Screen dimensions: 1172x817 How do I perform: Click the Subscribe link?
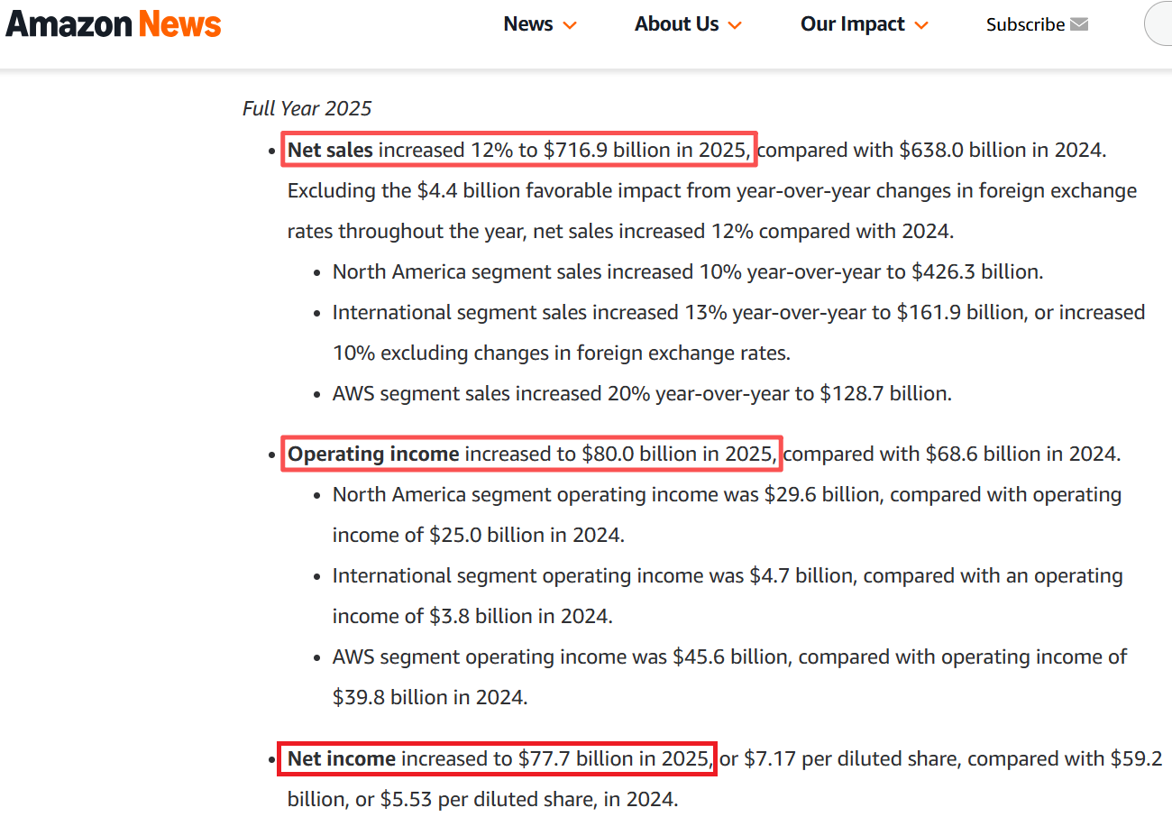(1025, 24)
